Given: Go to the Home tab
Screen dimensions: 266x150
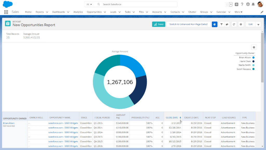Looking at the screenshot, I should pos(28,12).
